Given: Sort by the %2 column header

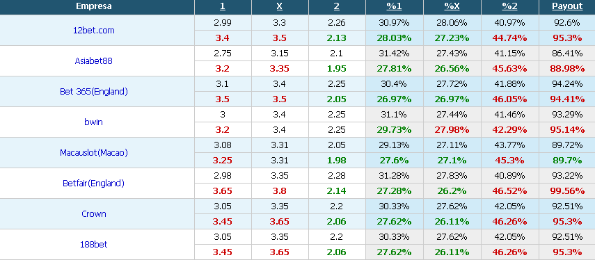Looking at the screenshot, I should coord(509,6).
